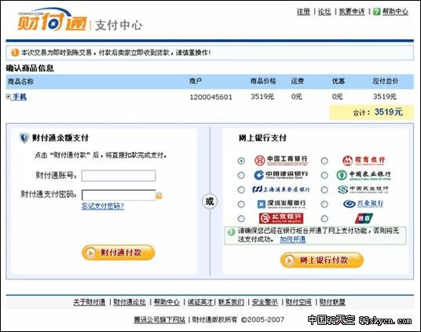
Task: Click the 忘记支付密码? link
Action: tap(103, 206)
